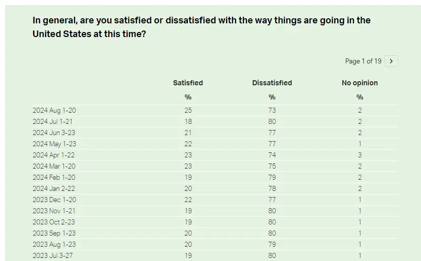421x261 pixels.
Task: Click the 2024 May 1-23 date
Action: (54, 144)
